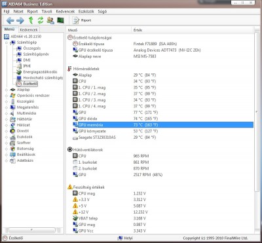Click the Érték column header

193,30
